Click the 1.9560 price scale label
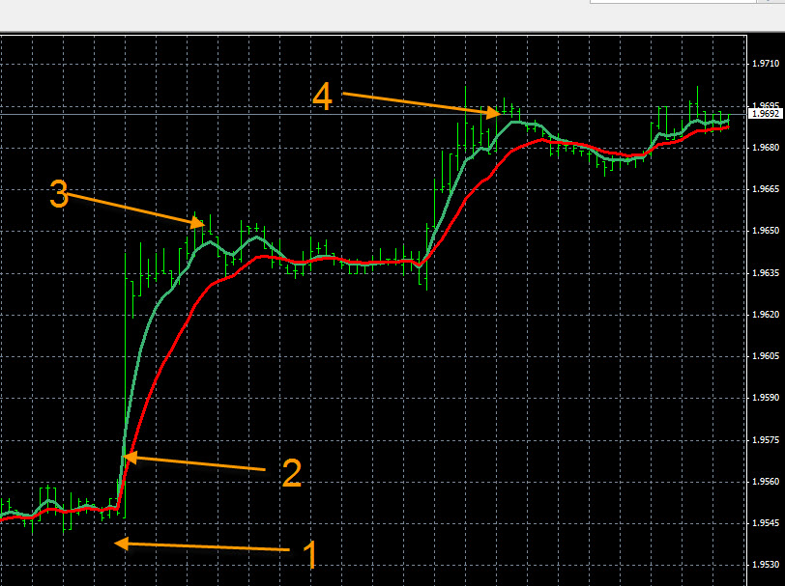Viewport: 785px width, 586px height. click(766, 482)
